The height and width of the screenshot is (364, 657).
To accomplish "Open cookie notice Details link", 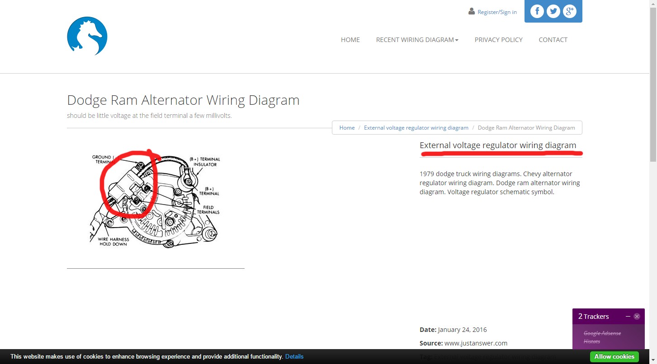I will [x=294, y=356].
